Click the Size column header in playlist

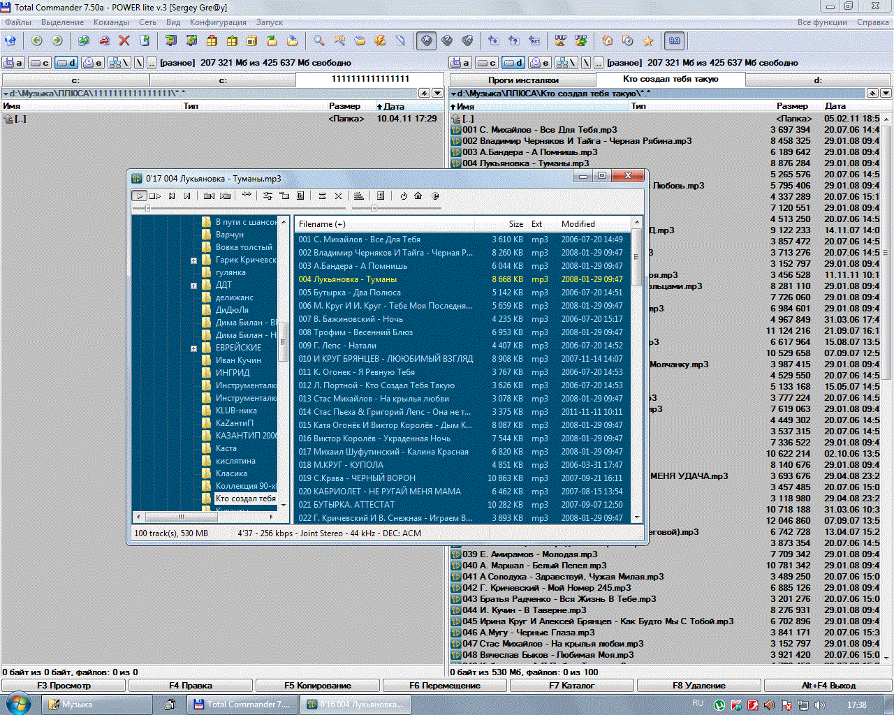(515, 224)
